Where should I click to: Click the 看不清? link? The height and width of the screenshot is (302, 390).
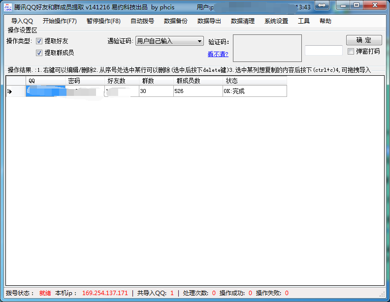pyautogui.click(x=218, y=54)
